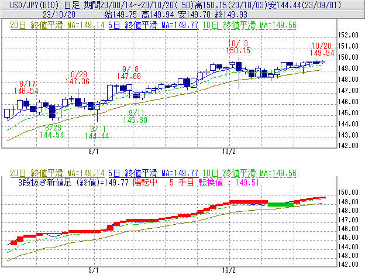The height and width of the screenshot is (278, 365).
Task: Click lower chart 10日 終値平滑 MA=149.56 legend
Action: [x=249, y=173]
